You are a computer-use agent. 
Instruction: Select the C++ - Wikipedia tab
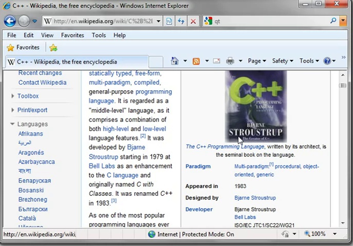tap(76, 61)
